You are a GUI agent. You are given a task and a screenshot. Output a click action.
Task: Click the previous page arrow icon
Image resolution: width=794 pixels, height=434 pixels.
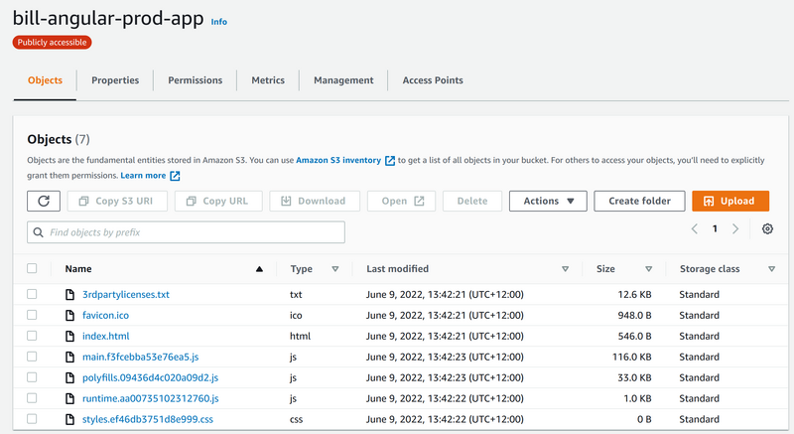click(x=695, y=229)
